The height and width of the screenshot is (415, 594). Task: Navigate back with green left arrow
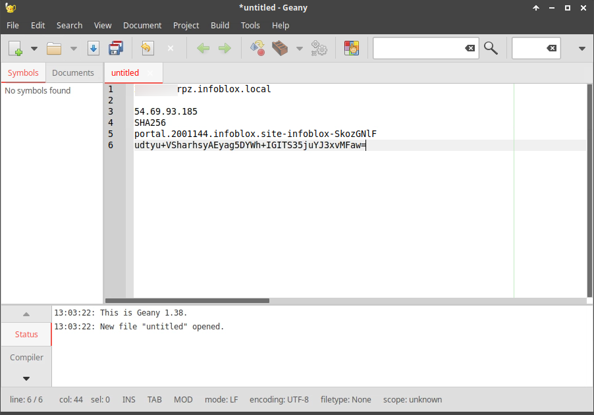tap(203, 48)
